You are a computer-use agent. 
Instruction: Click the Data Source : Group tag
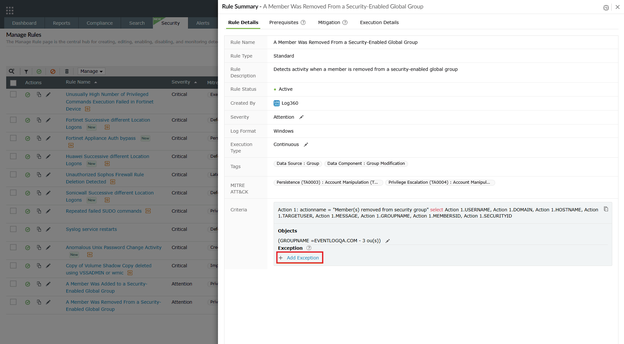[298, 164]
